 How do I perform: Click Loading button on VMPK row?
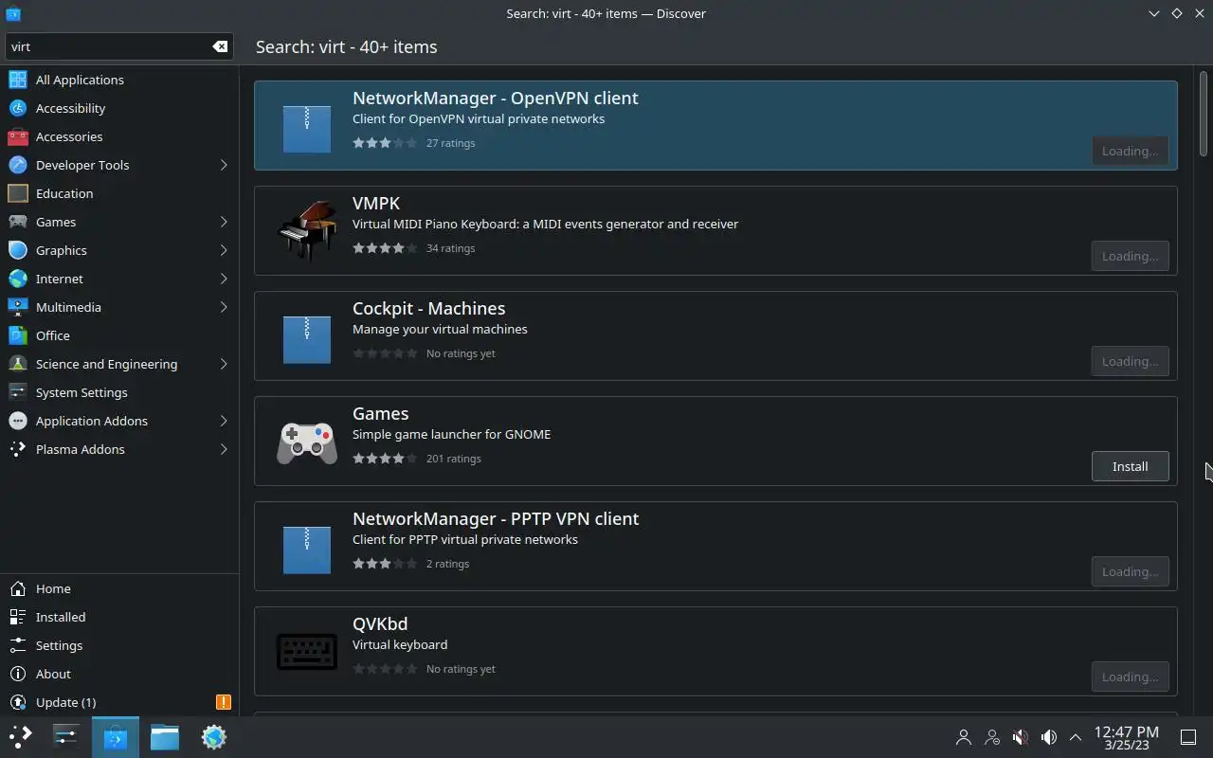click(x=1130, y=256)
